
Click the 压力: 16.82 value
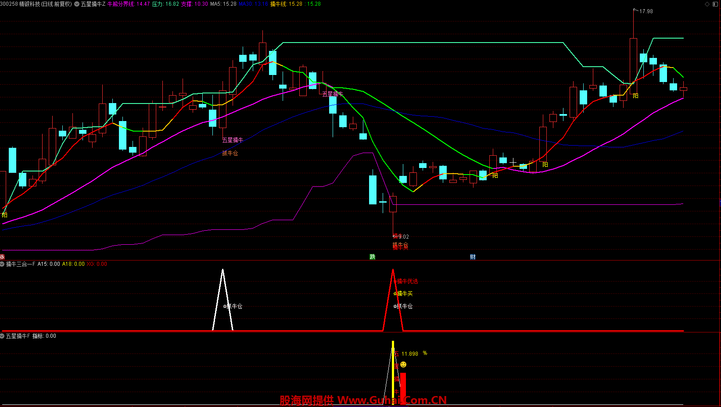point(165,4)
